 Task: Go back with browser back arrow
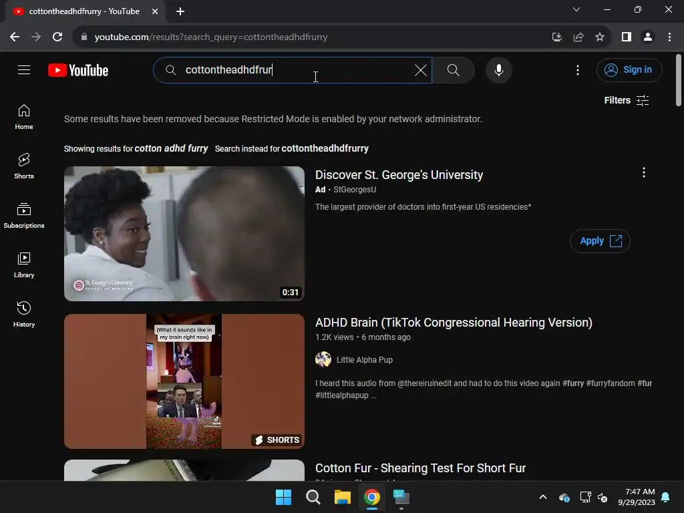click(15, 37)
